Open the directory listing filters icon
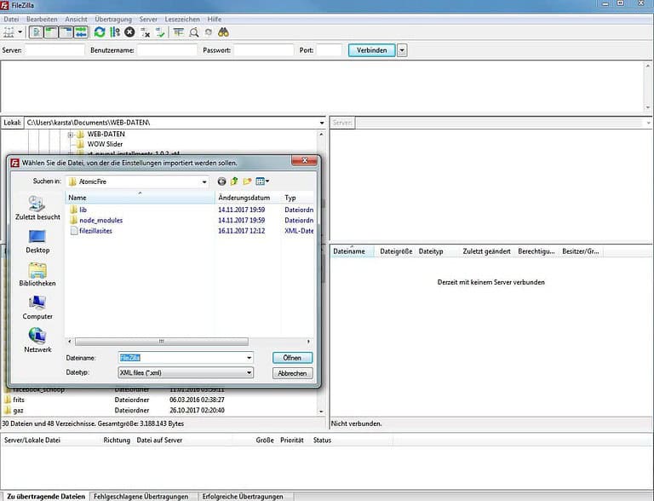 click(x=179, y=32)
